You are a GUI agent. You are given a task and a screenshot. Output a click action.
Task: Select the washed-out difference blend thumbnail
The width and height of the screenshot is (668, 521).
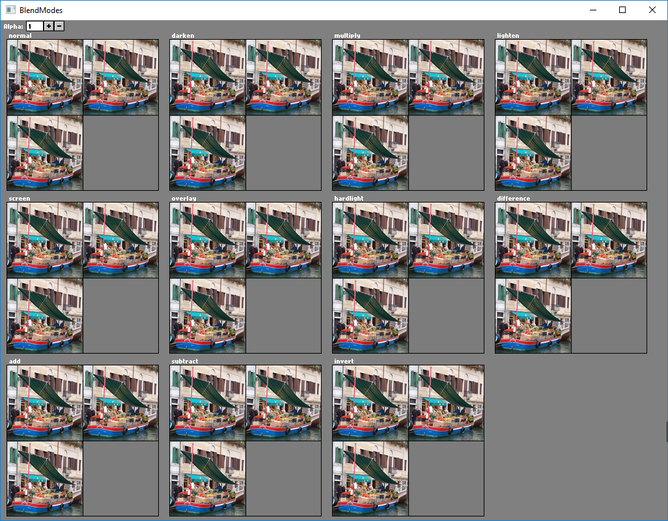[533, 315]
